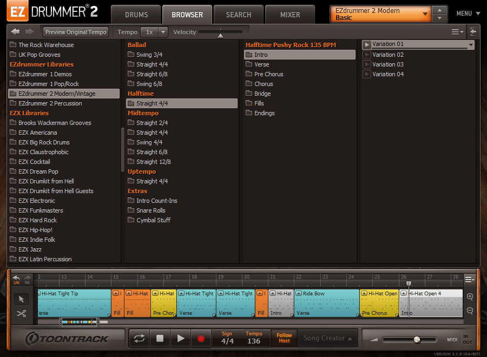The height and width of the screenshot is (357, 487).
Task: Select the previous kit preset arrow
Action: point(439,10)
